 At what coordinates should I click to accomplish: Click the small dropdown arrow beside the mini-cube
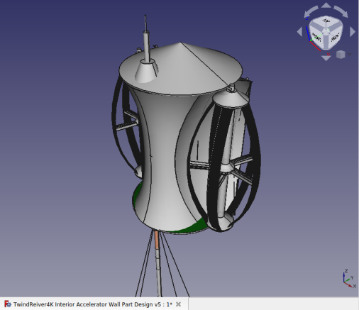pos(350,55)
